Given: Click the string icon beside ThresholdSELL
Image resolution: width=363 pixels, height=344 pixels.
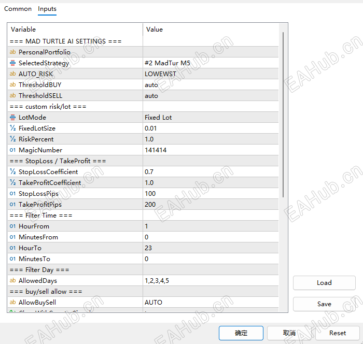Looking at the screenshot, I should pyautogui.click(x=13, y=95).
